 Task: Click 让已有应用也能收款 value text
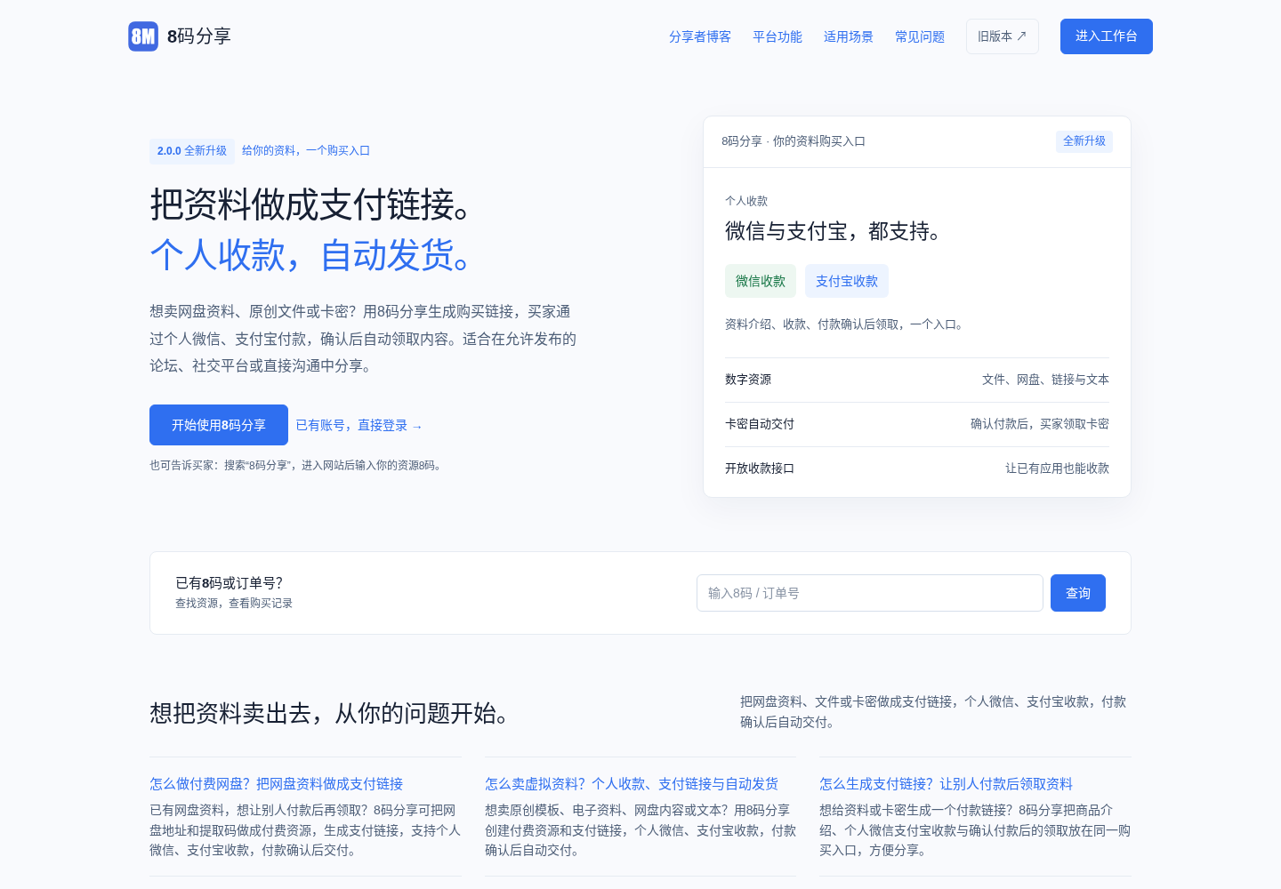[1057, 469]
